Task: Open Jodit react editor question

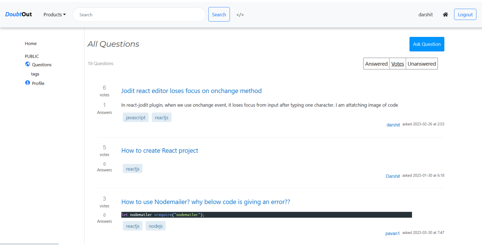Action: coord(191,91)
